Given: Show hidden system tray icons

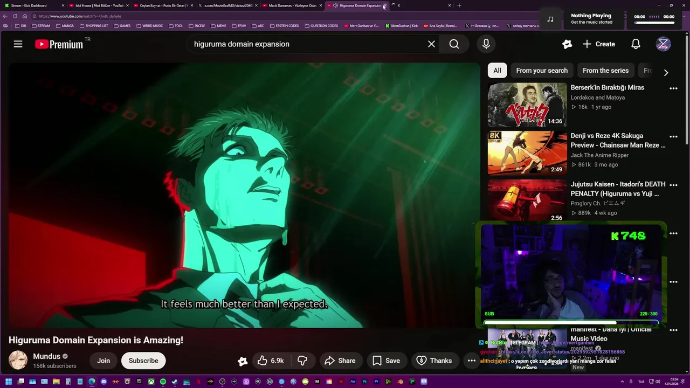Looking at the screenshot, I should pyautogui.click(x=622, y=382).
